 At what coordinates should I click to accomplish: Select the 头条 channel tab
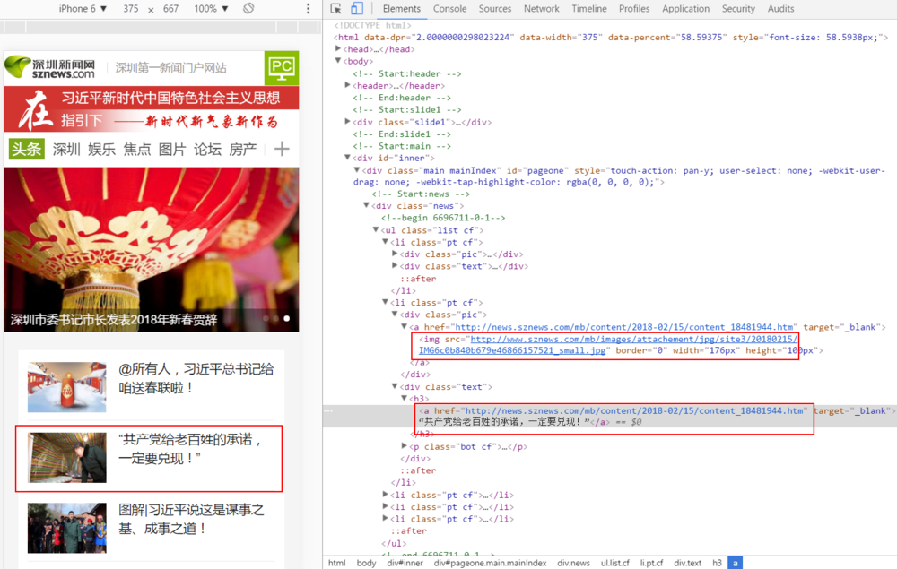pos(26,149)
